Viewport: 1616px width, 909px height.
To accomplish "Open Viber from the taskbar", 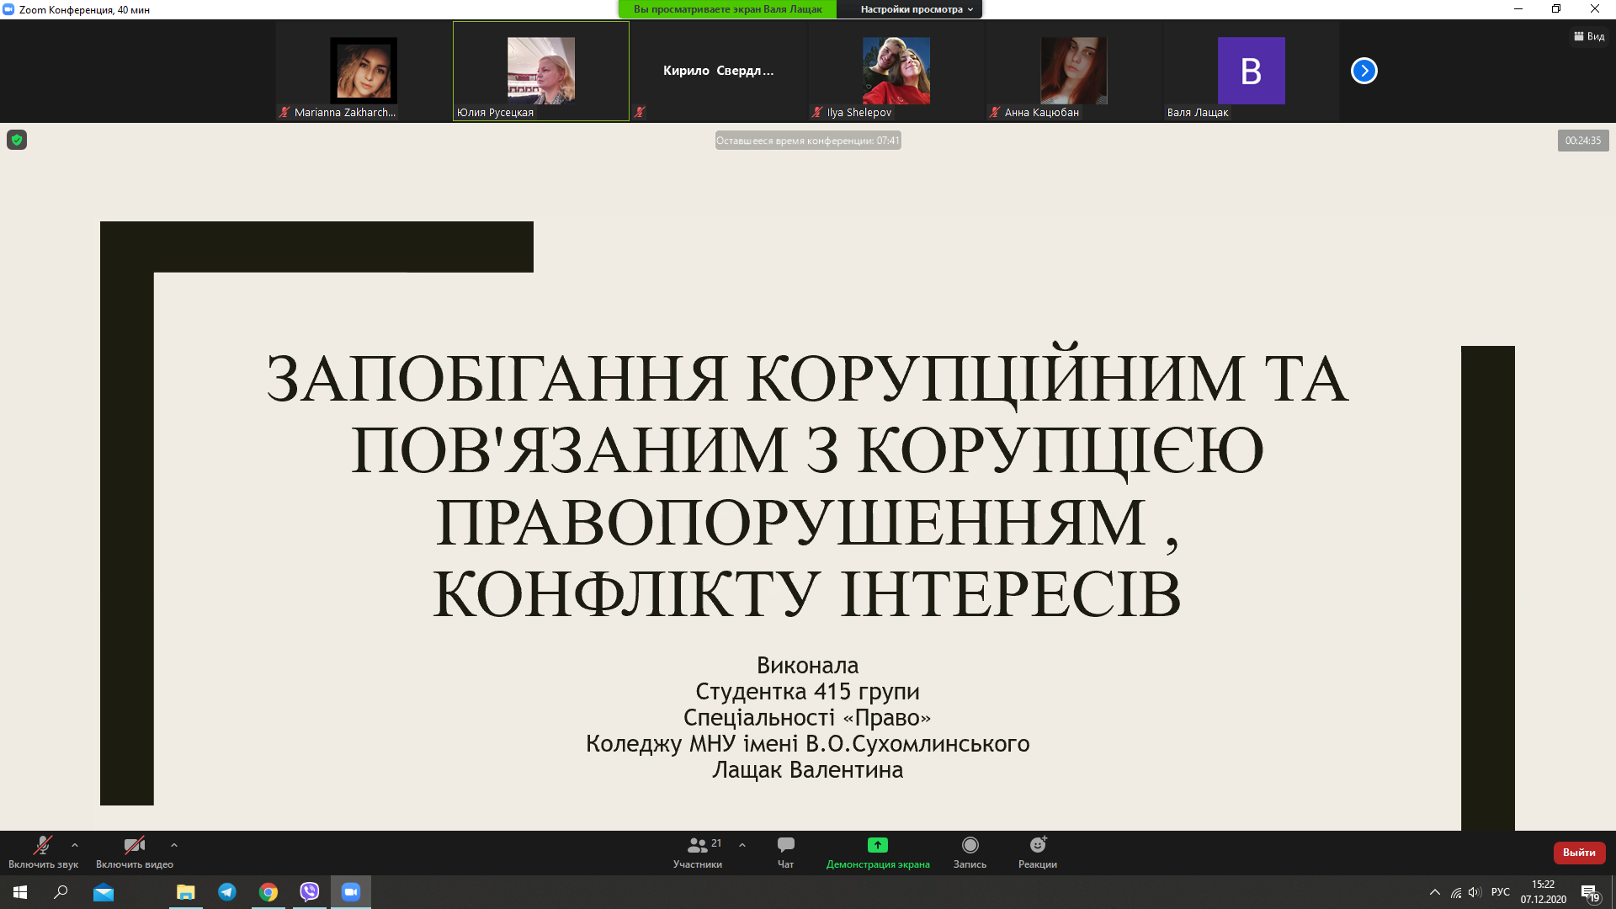I will click(x=310, y=892).
